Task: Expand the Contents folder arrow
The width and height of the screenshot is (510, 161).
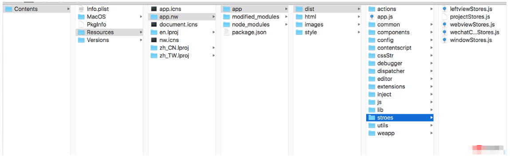Action: point(68,9)
